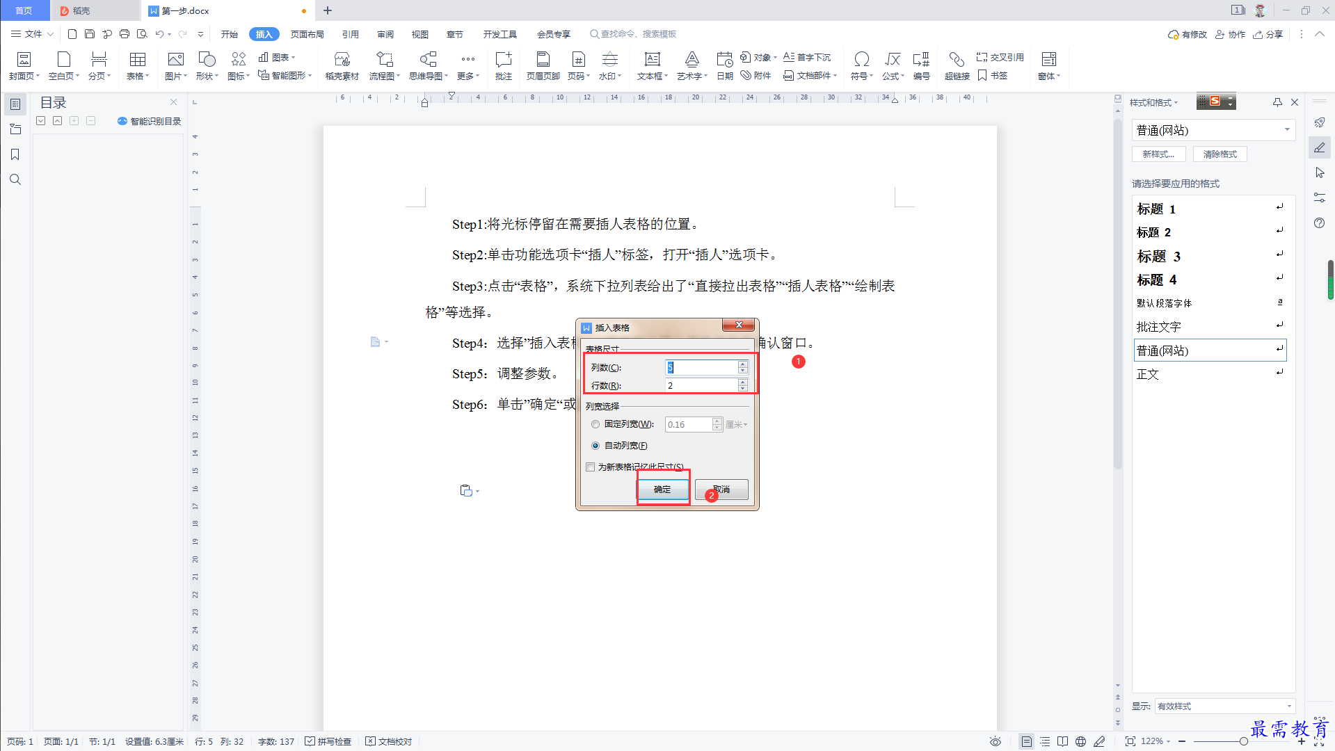Open the formula (公式) tool
The height and width of the screenshot is (751, 1335).
click(x=893, y=66)
